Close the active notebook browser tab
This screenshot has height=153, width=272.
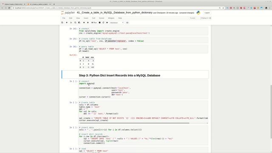click(50, 4)
